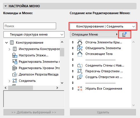Image resolution: width=140 pixels, height=118 pixels.
Task: Click the tree vertical scrollbar up arrow
Action: point(62,42)
